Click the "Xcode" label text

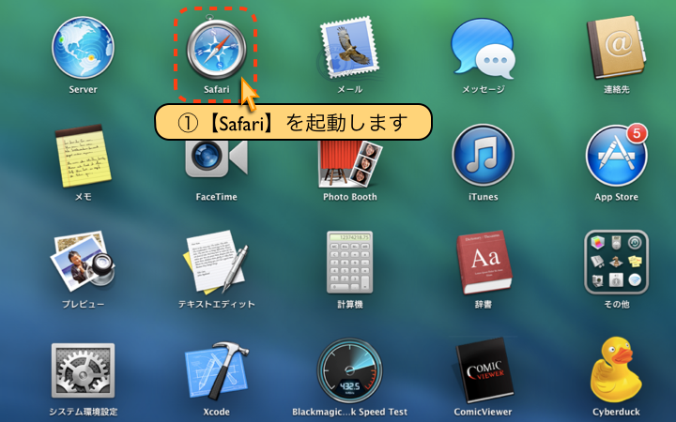tap(217, 412)
